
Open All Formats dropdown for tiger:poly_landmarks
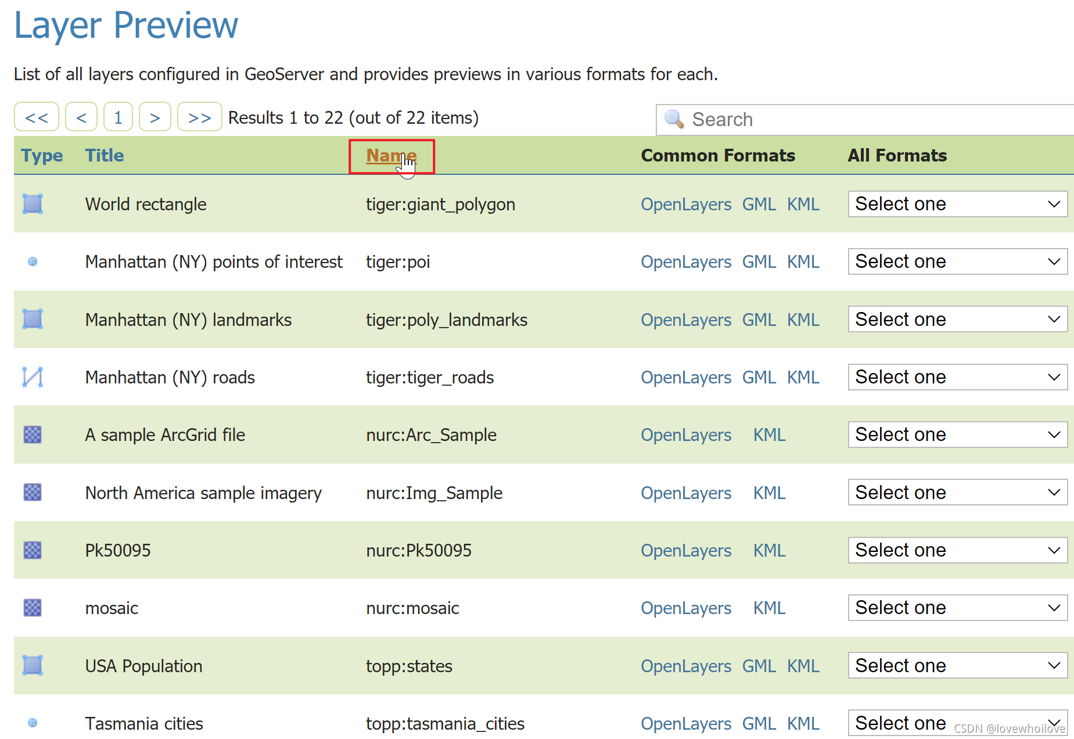[x=957, y=319]
